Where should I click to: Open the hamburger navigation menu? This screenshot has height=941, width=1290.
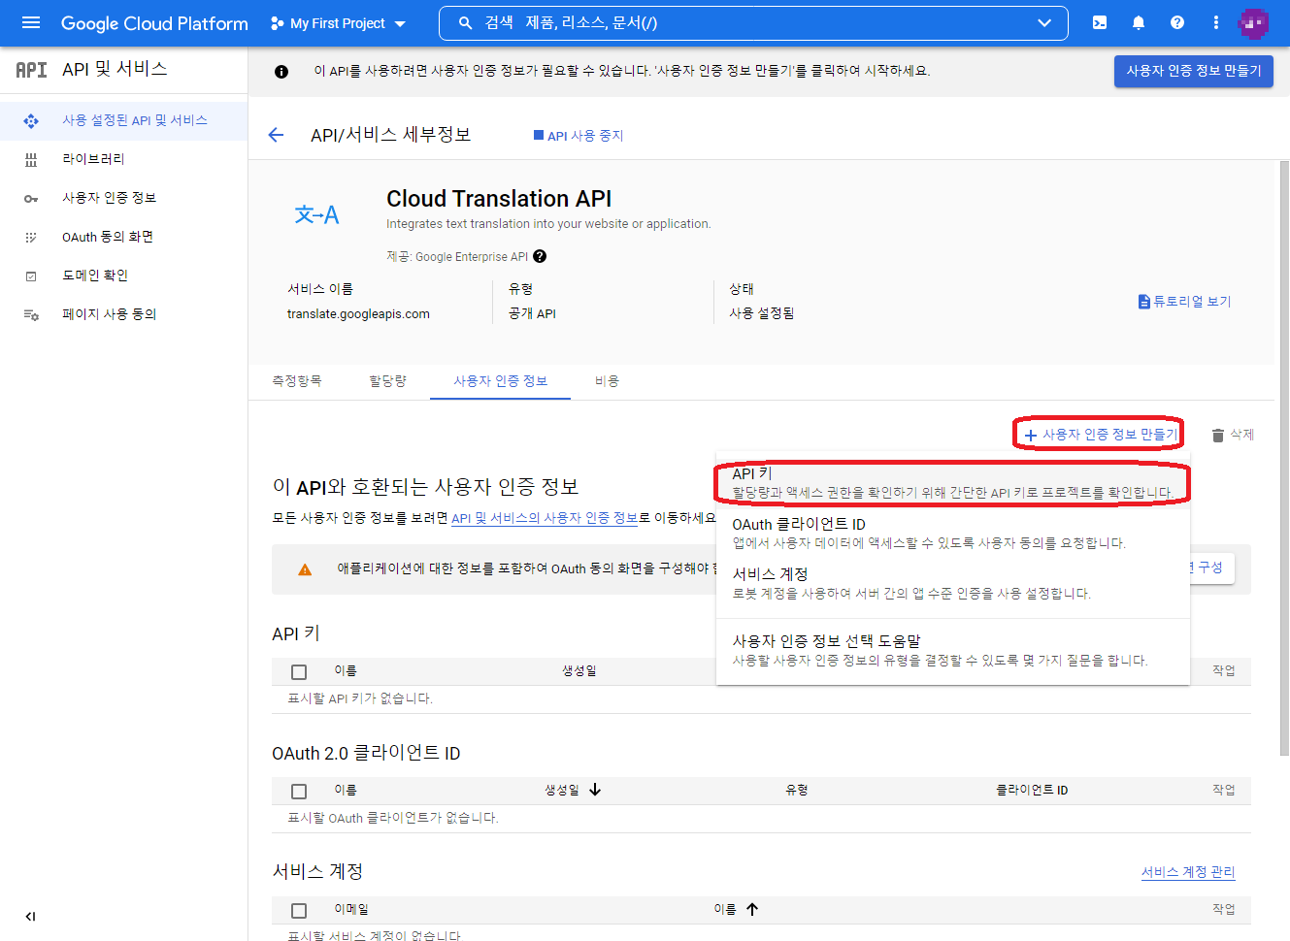[x=31, y=23]
